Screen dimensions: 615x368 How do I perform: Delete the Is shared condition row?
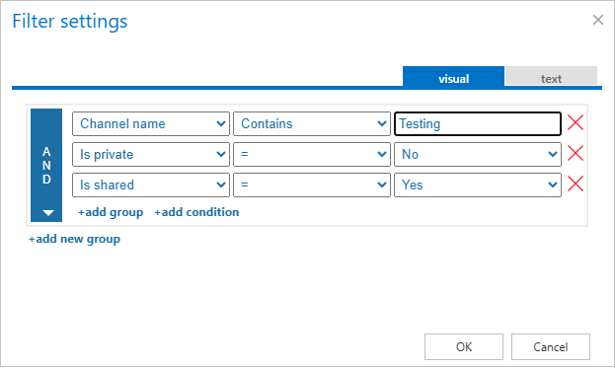(576, 184)
